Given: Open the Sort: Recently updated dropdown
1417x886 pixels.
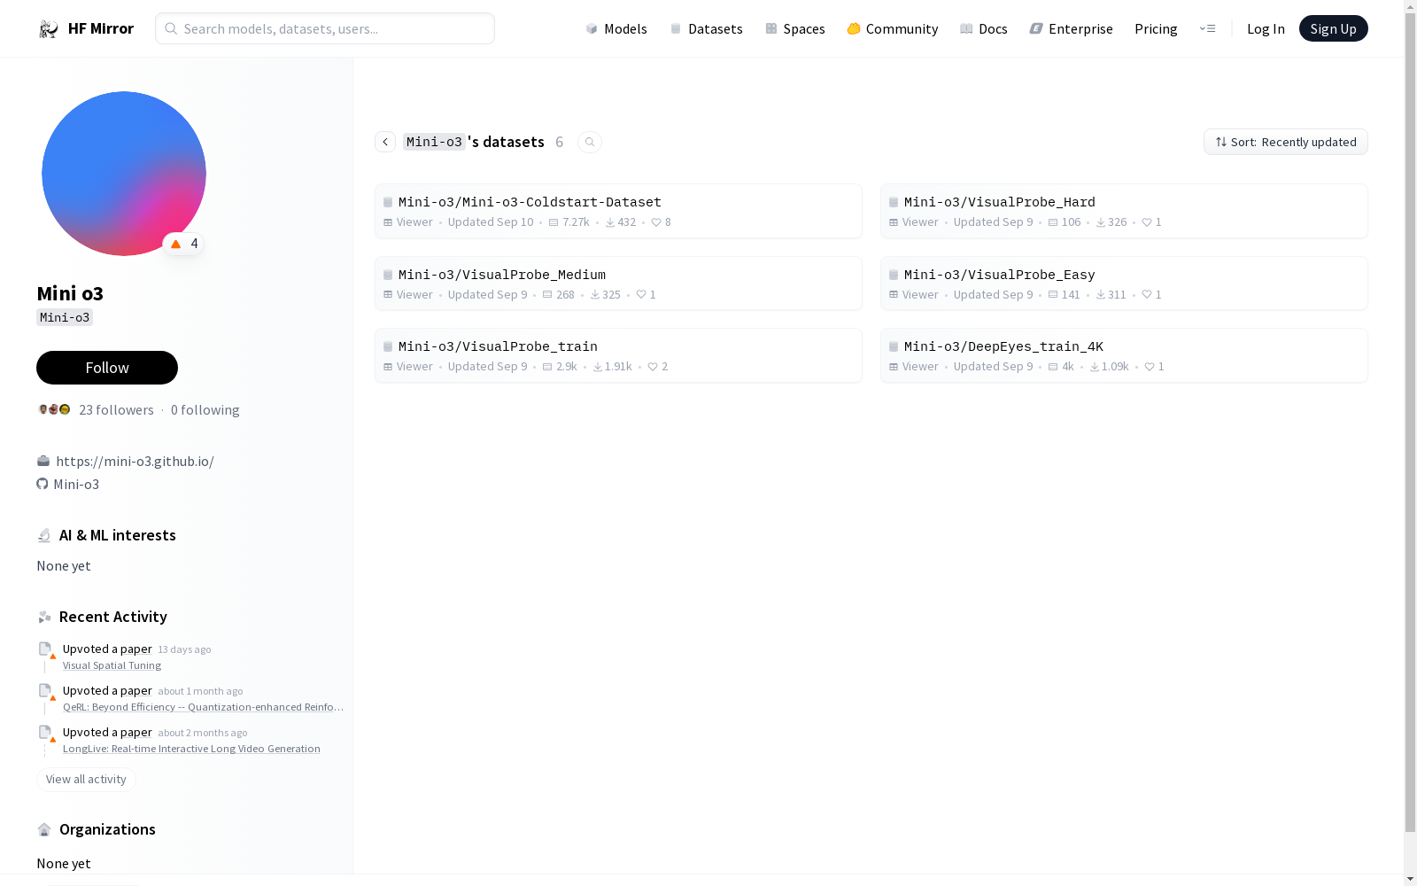Looking at the screenshot, I should (1285, 142).
